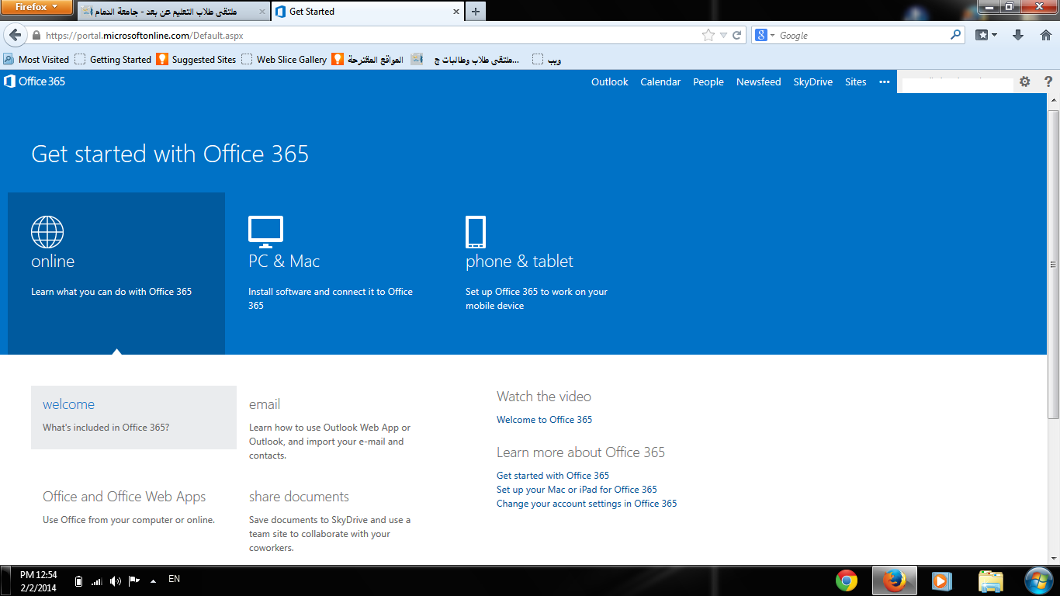Switch to the Arabic forum tab
Viewport: 1060px width, 596px height.
point(174,12)
